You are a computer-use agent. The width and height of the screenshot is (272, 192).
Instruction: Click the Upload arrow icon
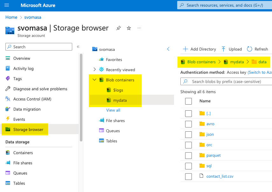[x=223, y=49]
